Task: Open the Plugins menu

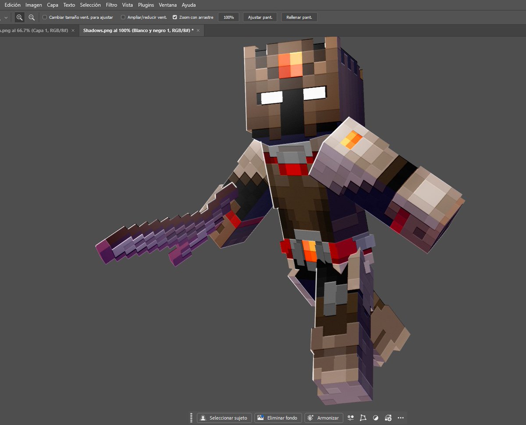Action: (146, 5)
